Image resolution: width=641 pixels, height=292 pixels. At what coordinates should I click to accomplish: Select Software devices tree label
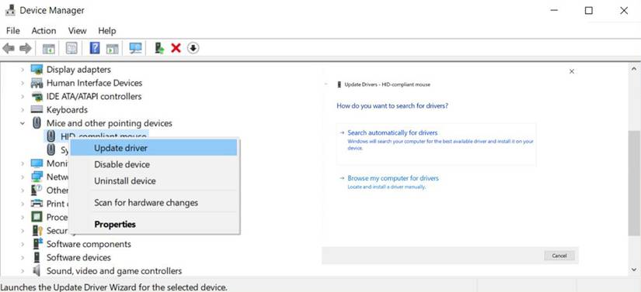click(x=78, y=257)
